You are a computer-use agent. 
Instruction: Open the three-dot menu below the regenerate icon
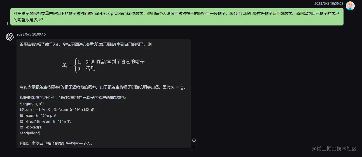pyautogui.click(x=194, y=146)
